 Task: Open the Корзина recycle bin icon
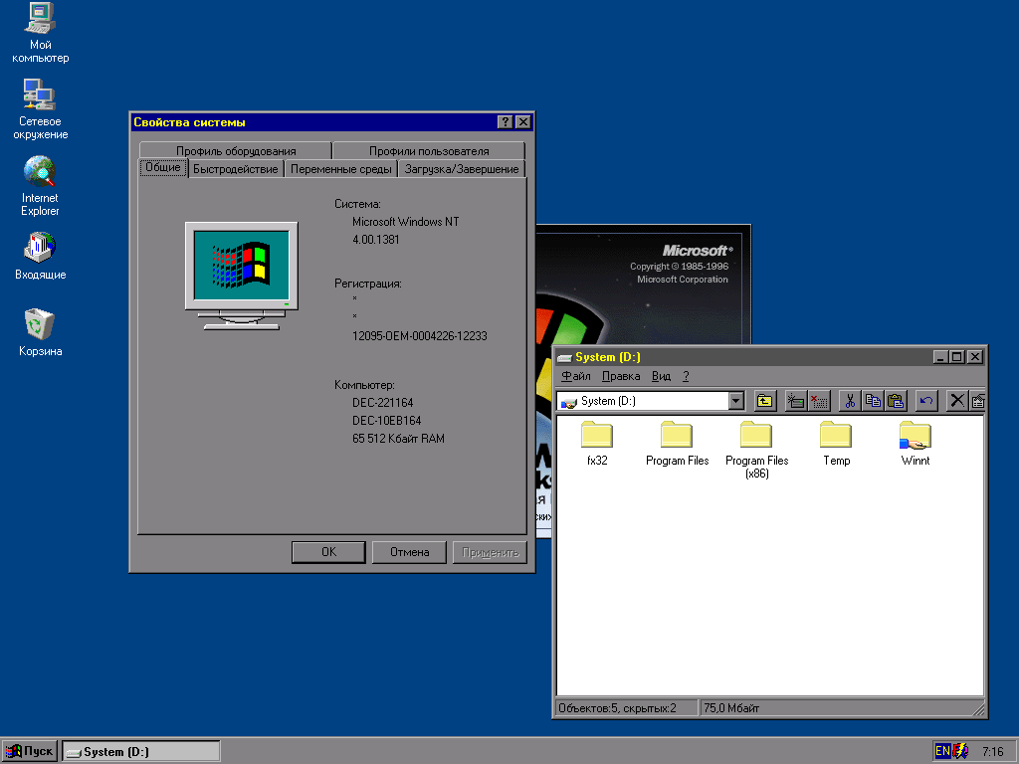(x=40, y=325)
